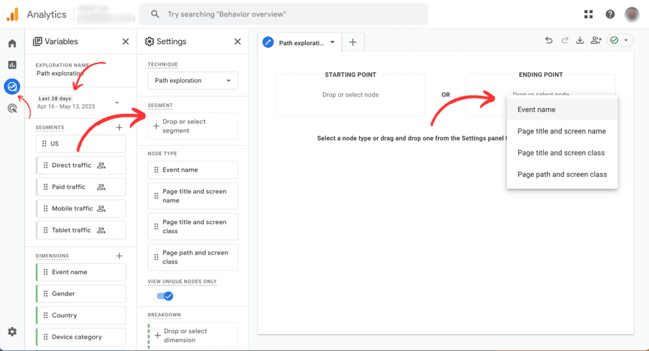The height and width of the screenshot is (351, 649).
Task: Choose Page path and screen class option
Action: tap(562, 174)
